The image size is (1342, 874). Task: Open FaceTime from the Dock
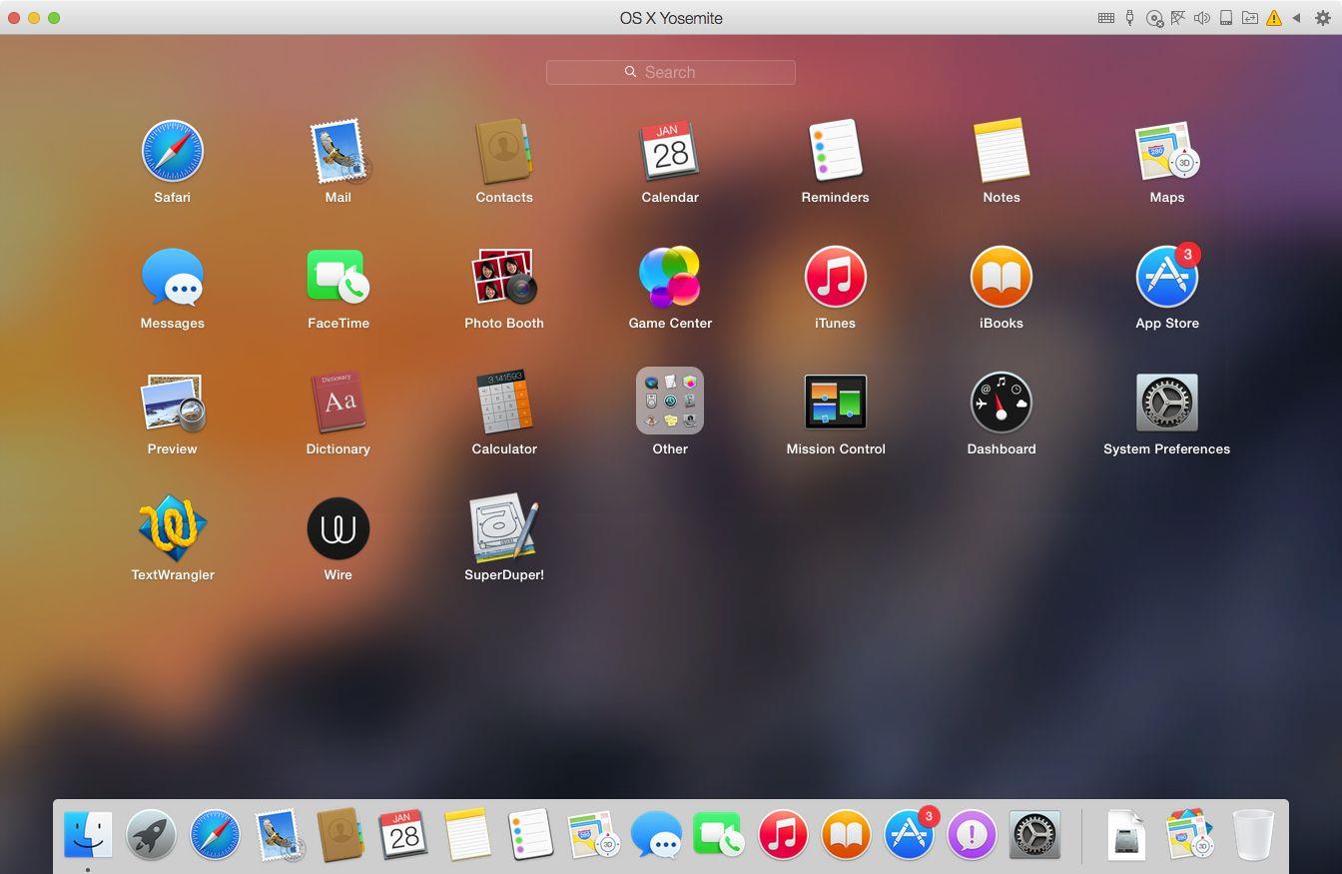click(719, 835)
